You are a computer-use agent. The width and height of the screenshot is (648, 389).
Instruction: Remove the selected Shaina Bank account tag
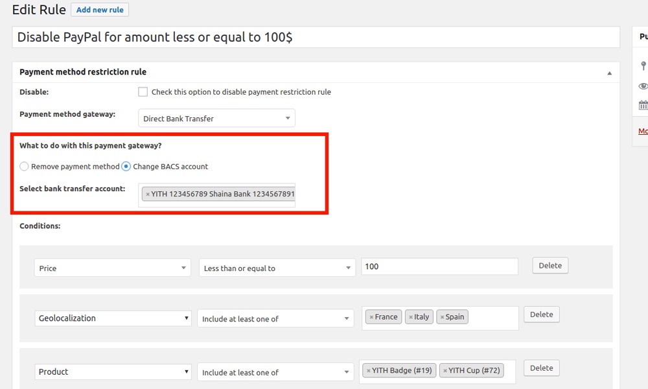point(148,194)
